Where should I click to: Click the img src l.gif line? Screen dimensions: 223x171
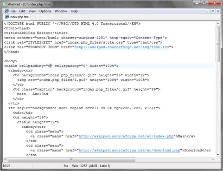click(x=83, y=80)
